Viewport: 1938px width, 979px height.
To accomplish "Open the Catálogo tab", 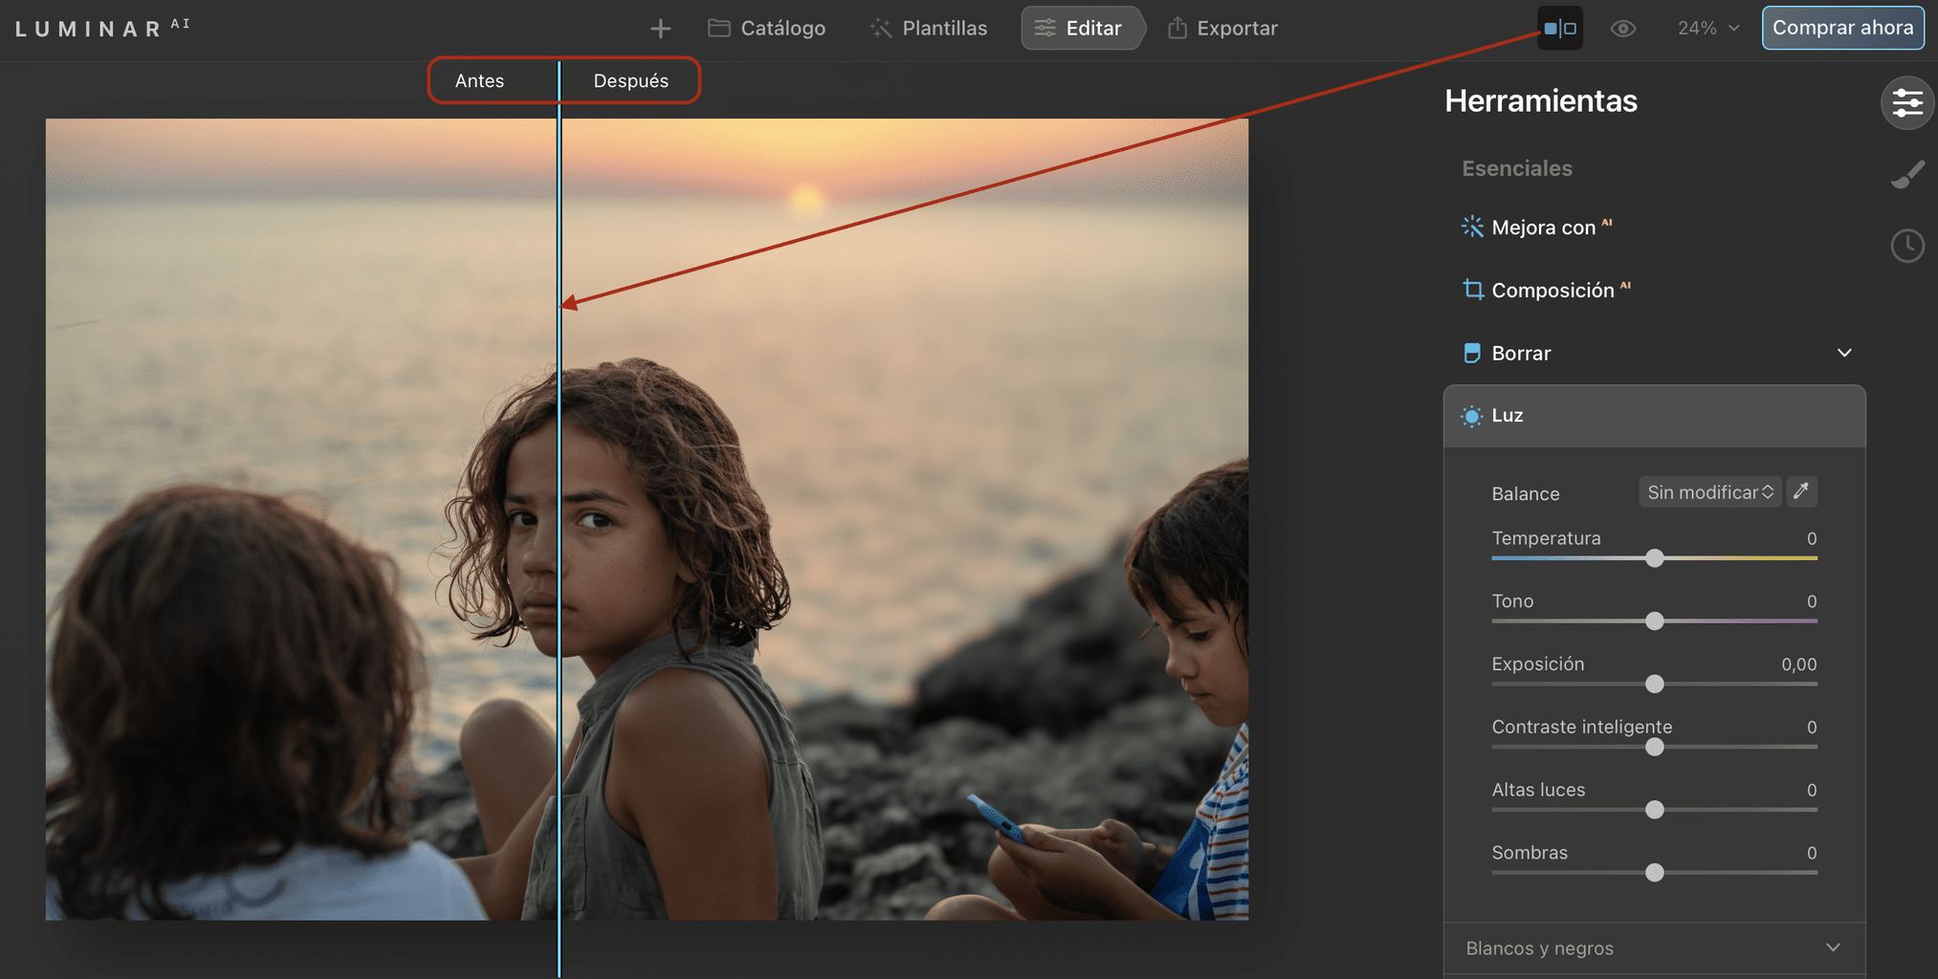I will [x=766, y=29].
